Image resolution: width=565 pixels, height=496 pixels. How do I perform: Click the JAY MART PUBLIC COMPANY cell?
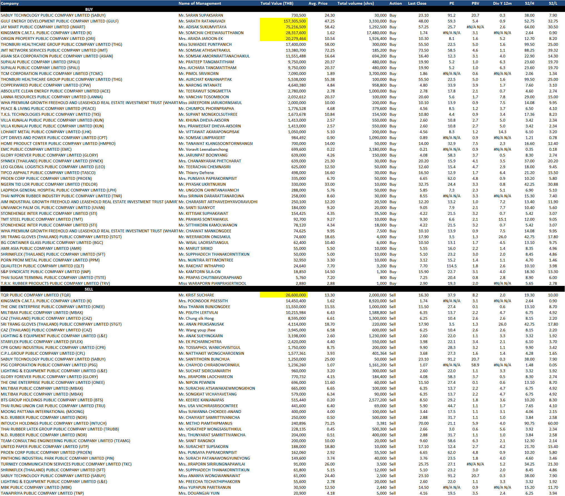[x=43, y=27]
